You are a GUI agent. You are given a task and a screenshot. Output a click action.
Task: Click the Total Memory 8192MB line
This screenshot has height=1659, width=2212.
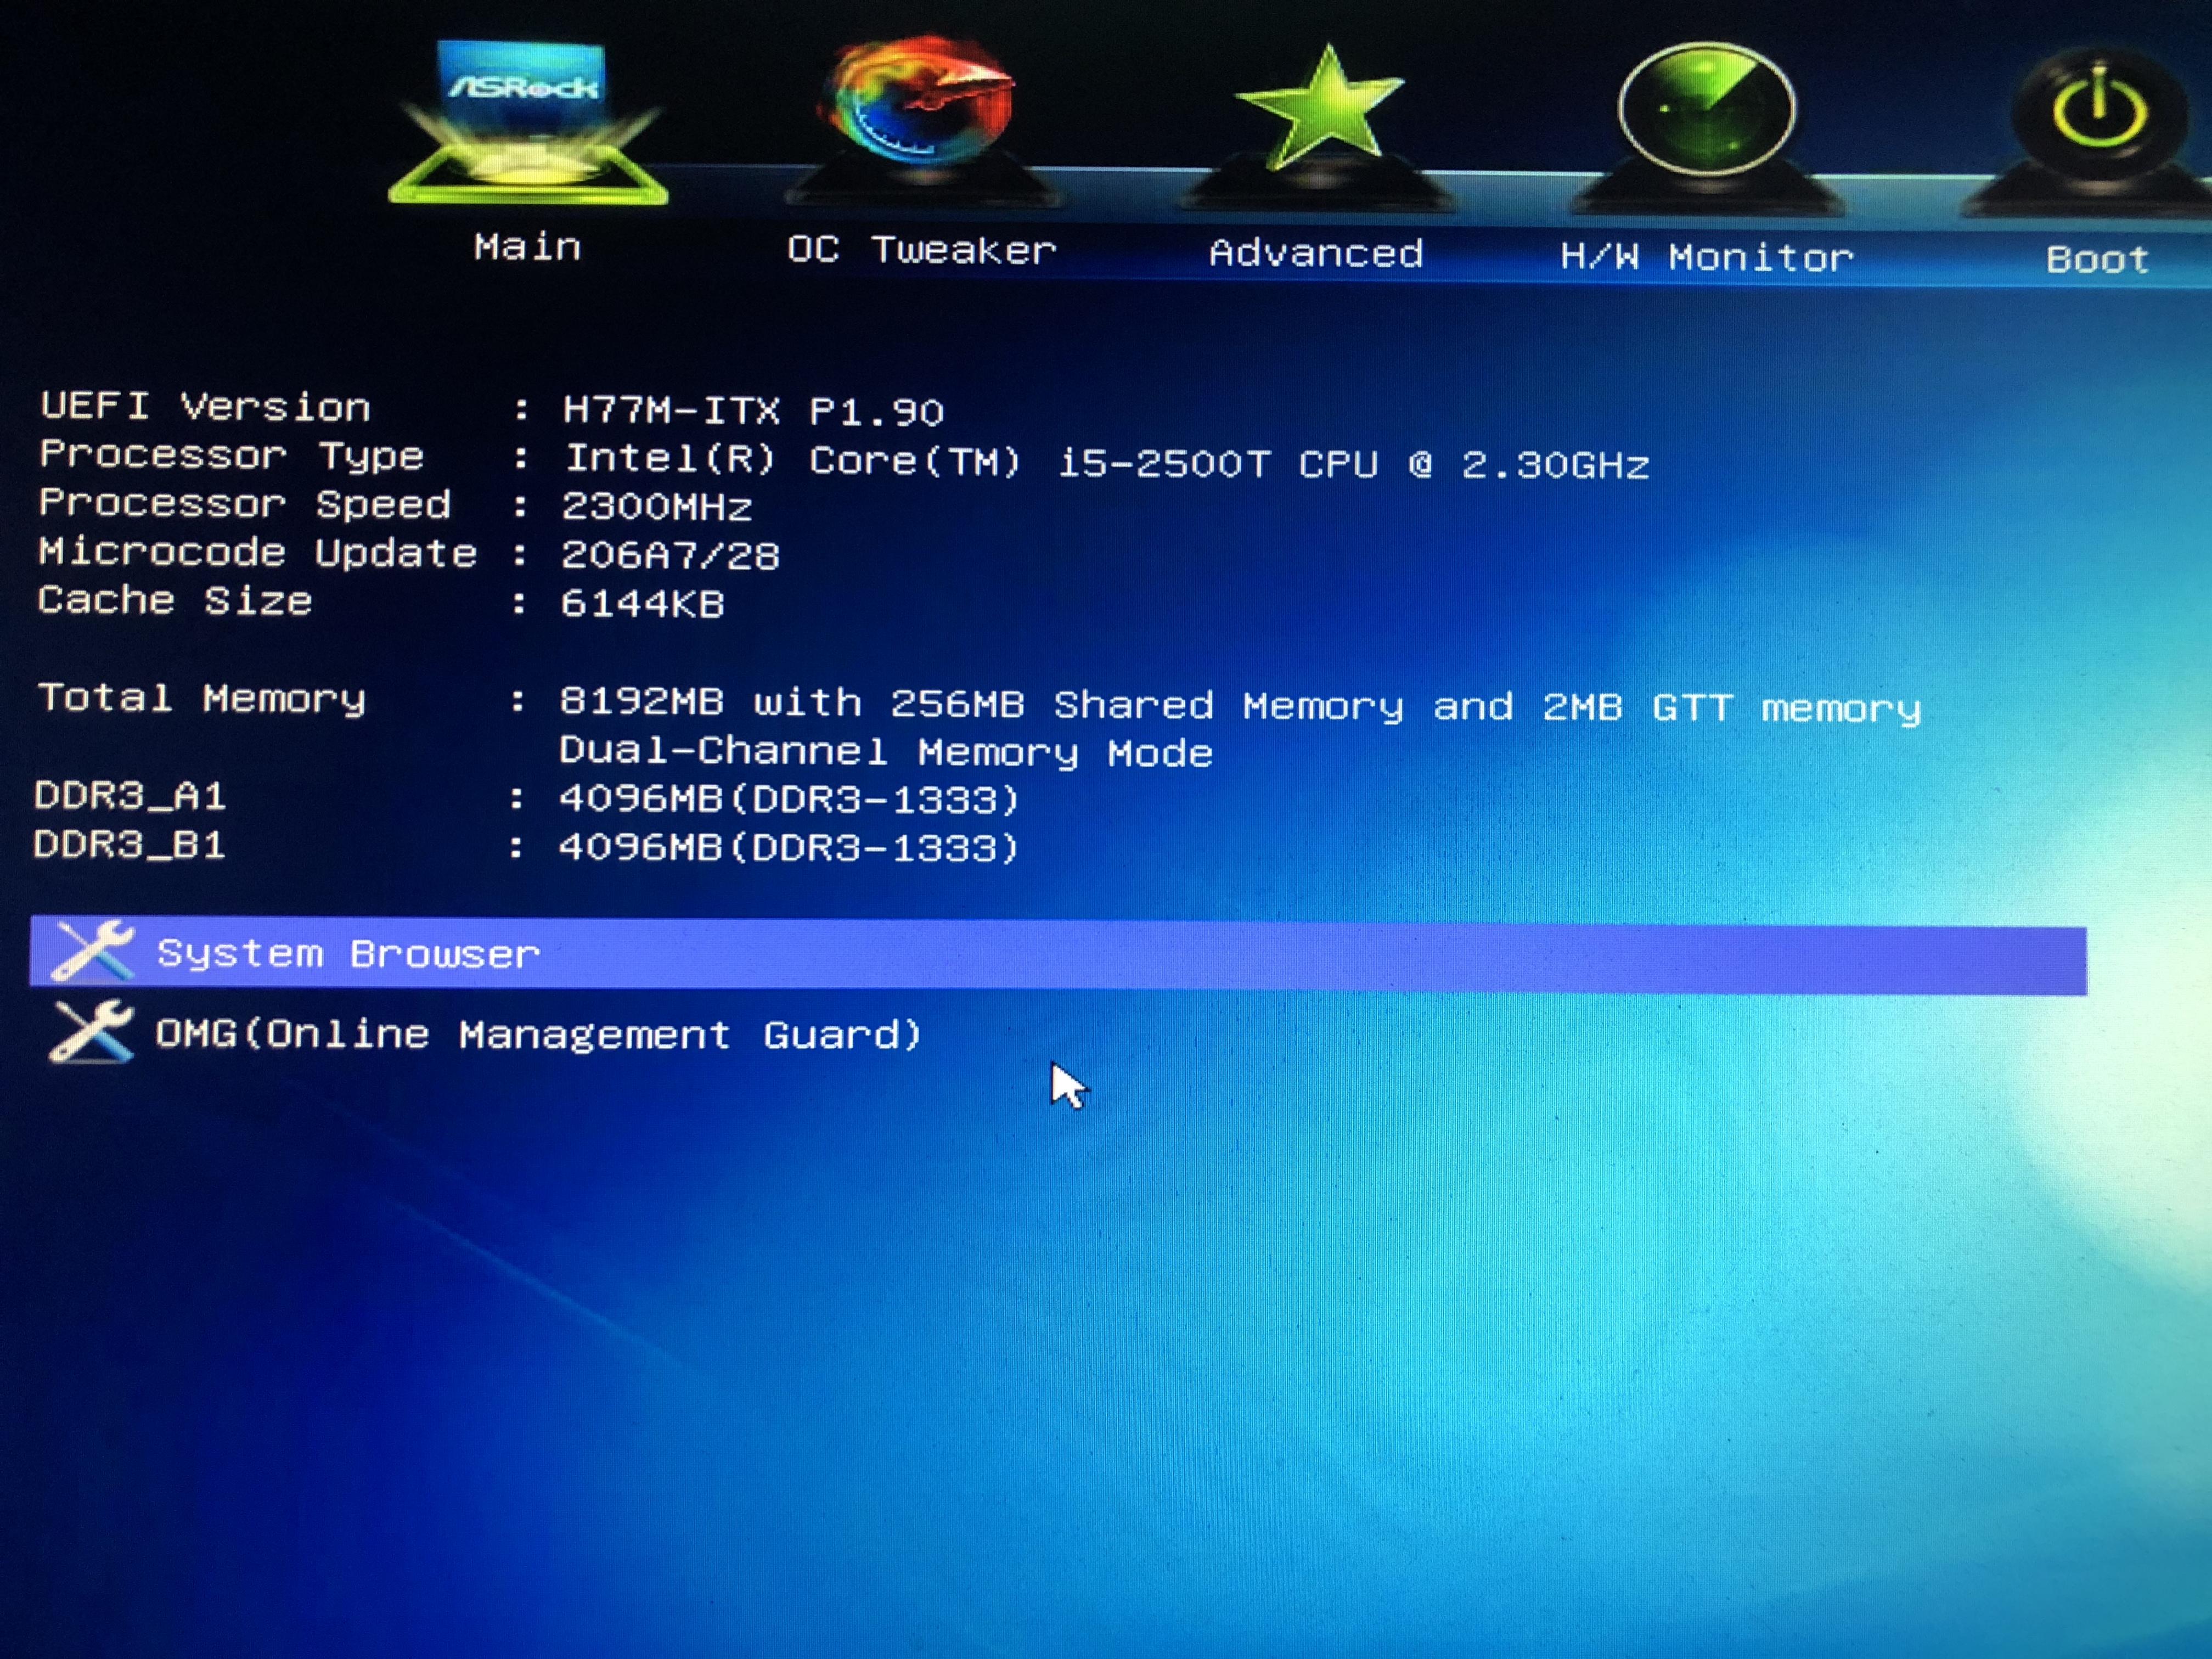(x=1238, y=706)
